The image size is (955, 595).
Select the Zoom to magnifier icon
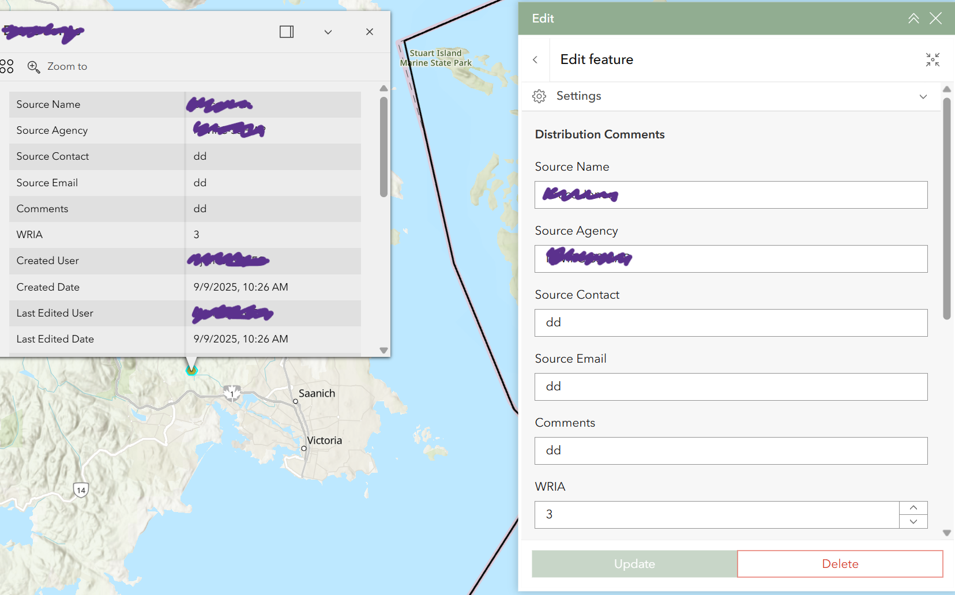(34, 67)
